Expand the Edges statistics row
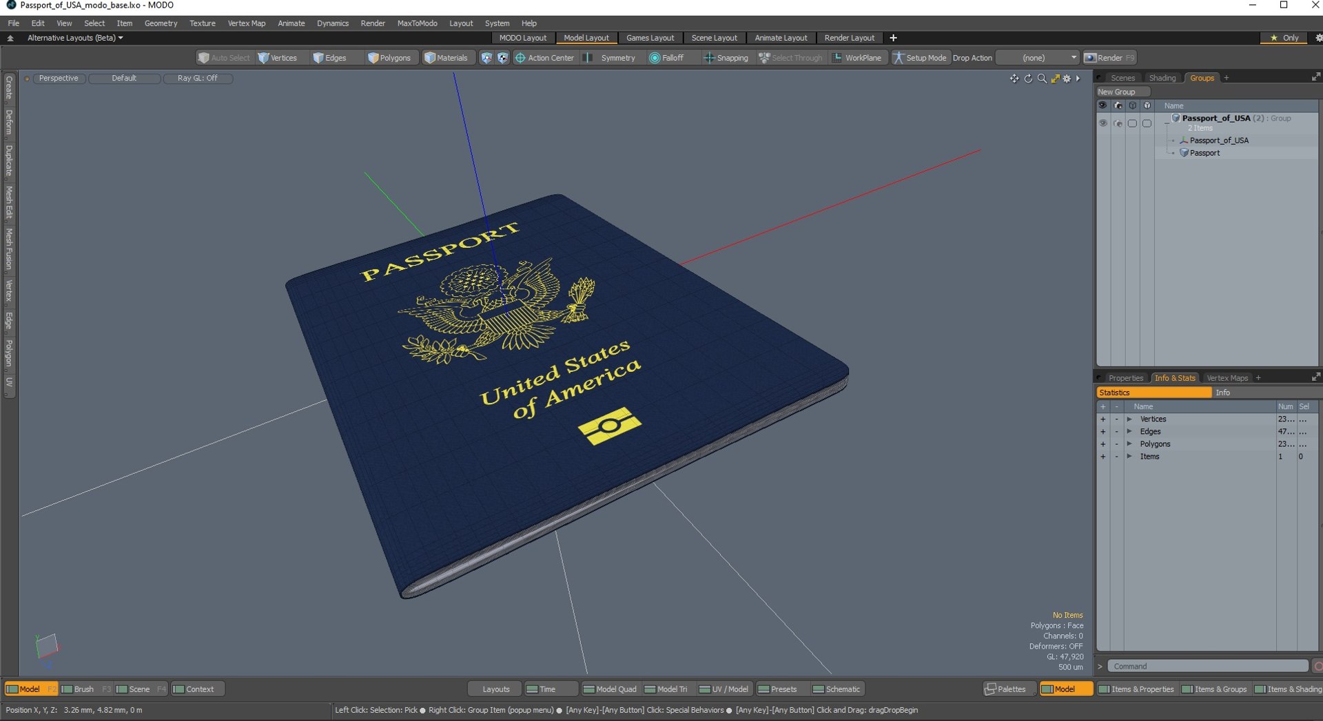The height and width of the screenshot is (721, 1323). pos(1129,432)
